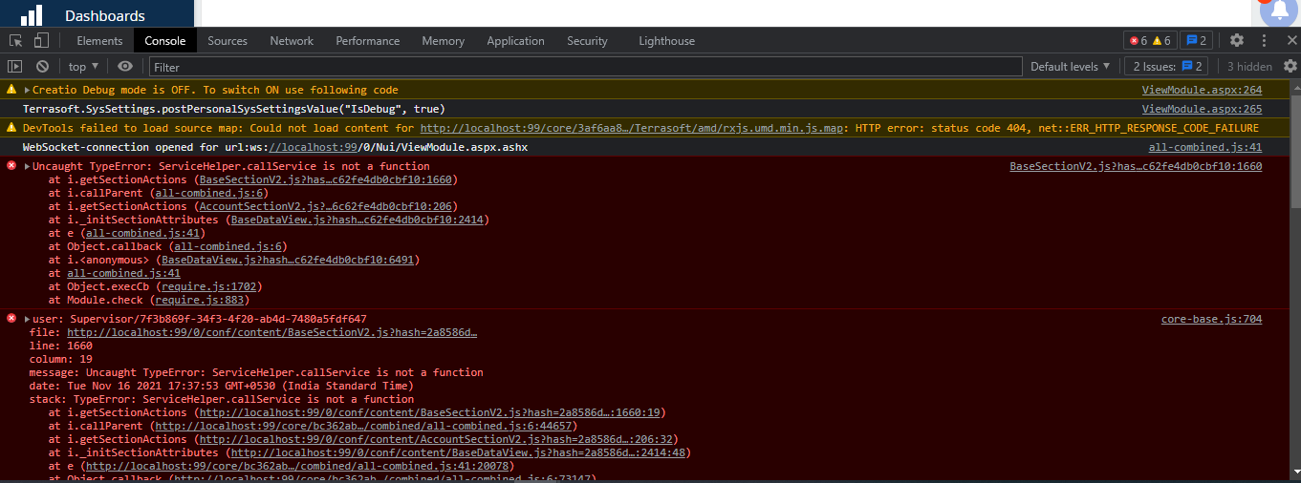1301x483 pixels.
Task: Activate the inspect element picker icon
Action: 16,40
